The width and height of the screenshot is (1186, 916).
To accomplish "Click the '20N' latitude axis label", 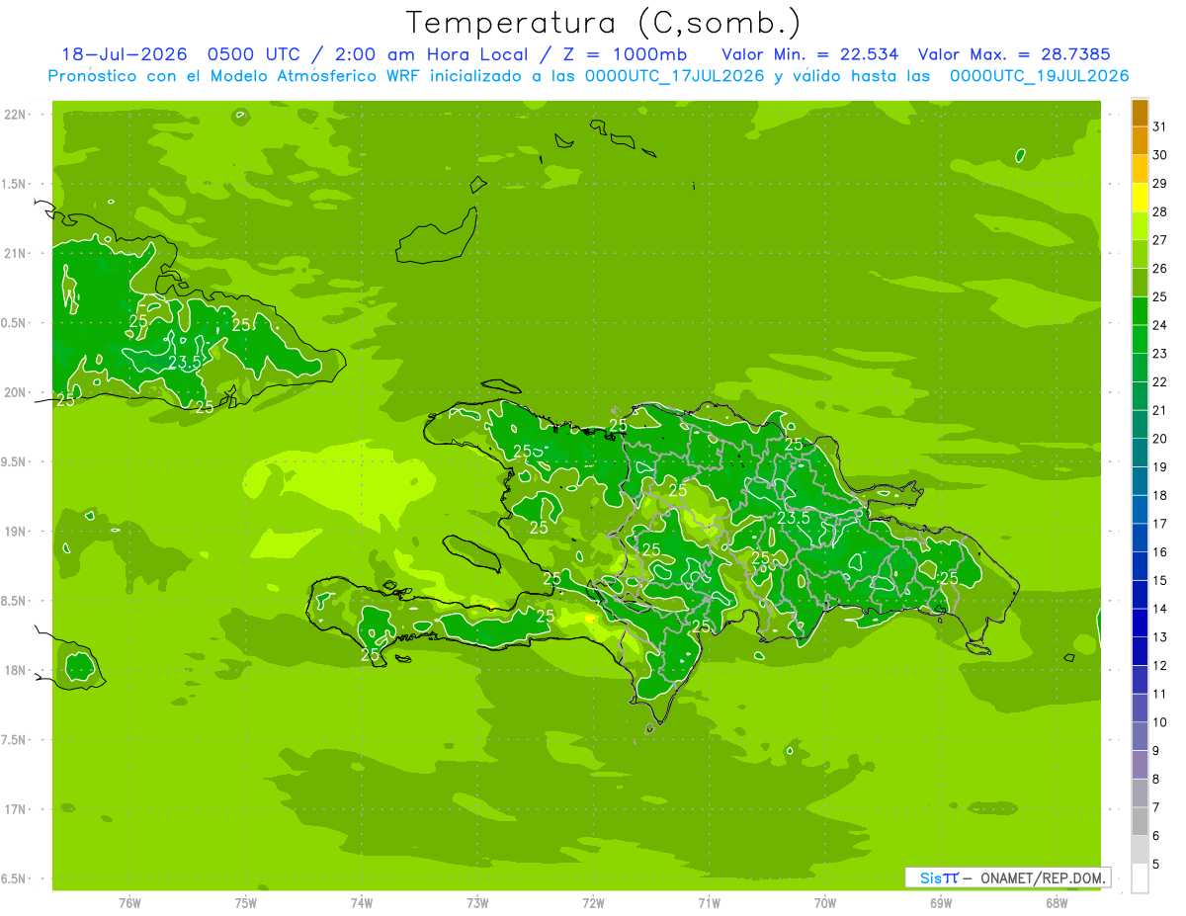I will click(x=15, y=392).
